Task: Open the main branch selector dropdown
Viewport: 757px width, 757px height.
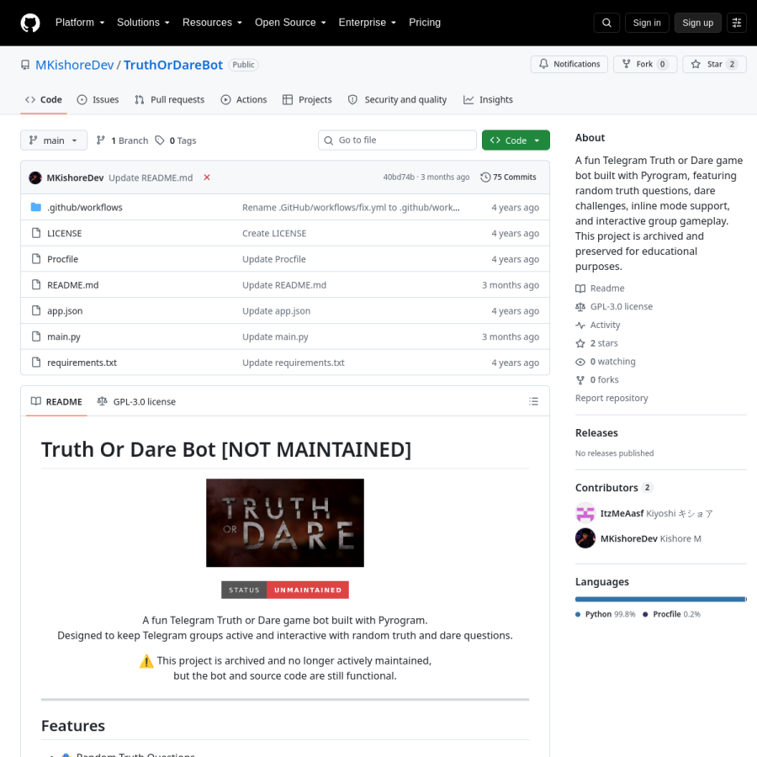Action: pyautogui.click(x=54, y=140)
